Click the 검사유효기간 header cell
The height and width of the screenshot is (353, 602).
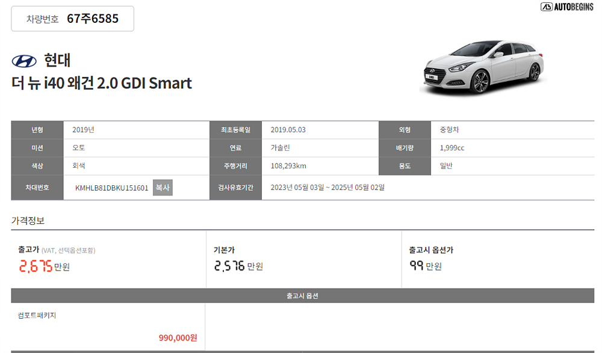[x=236, y=188]
